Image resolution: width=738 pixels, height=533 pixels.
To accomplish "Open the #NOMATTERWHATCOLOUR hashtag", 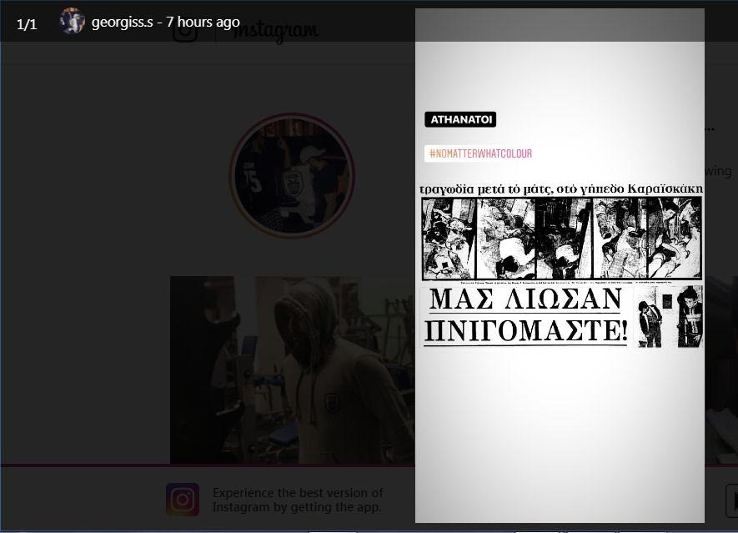I will point(480,153).
